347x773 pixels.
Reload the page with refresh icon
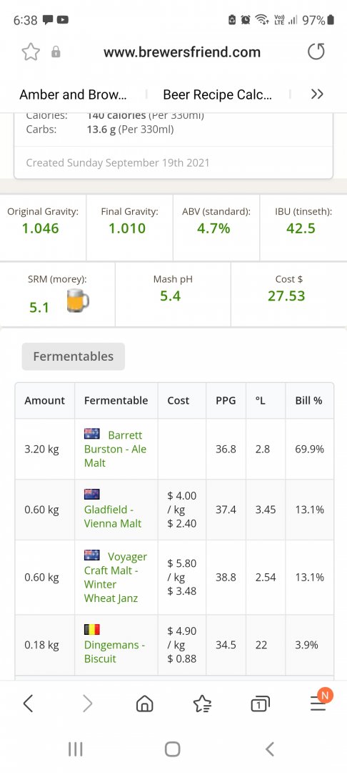[316, 52]
